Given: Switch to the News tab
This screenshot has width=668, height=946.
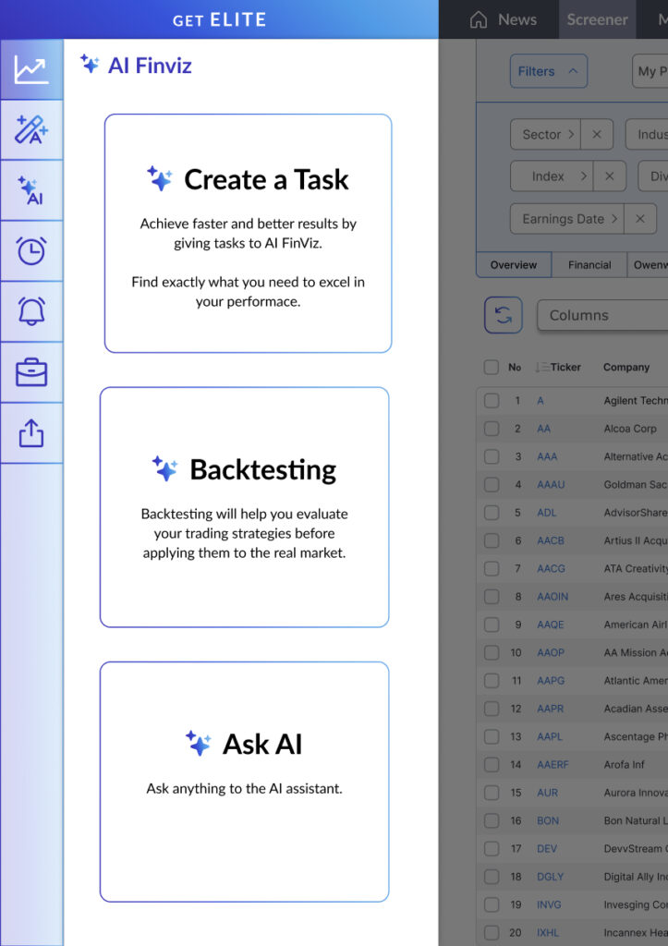Looking at the screenshot, I should pos(517,20).
